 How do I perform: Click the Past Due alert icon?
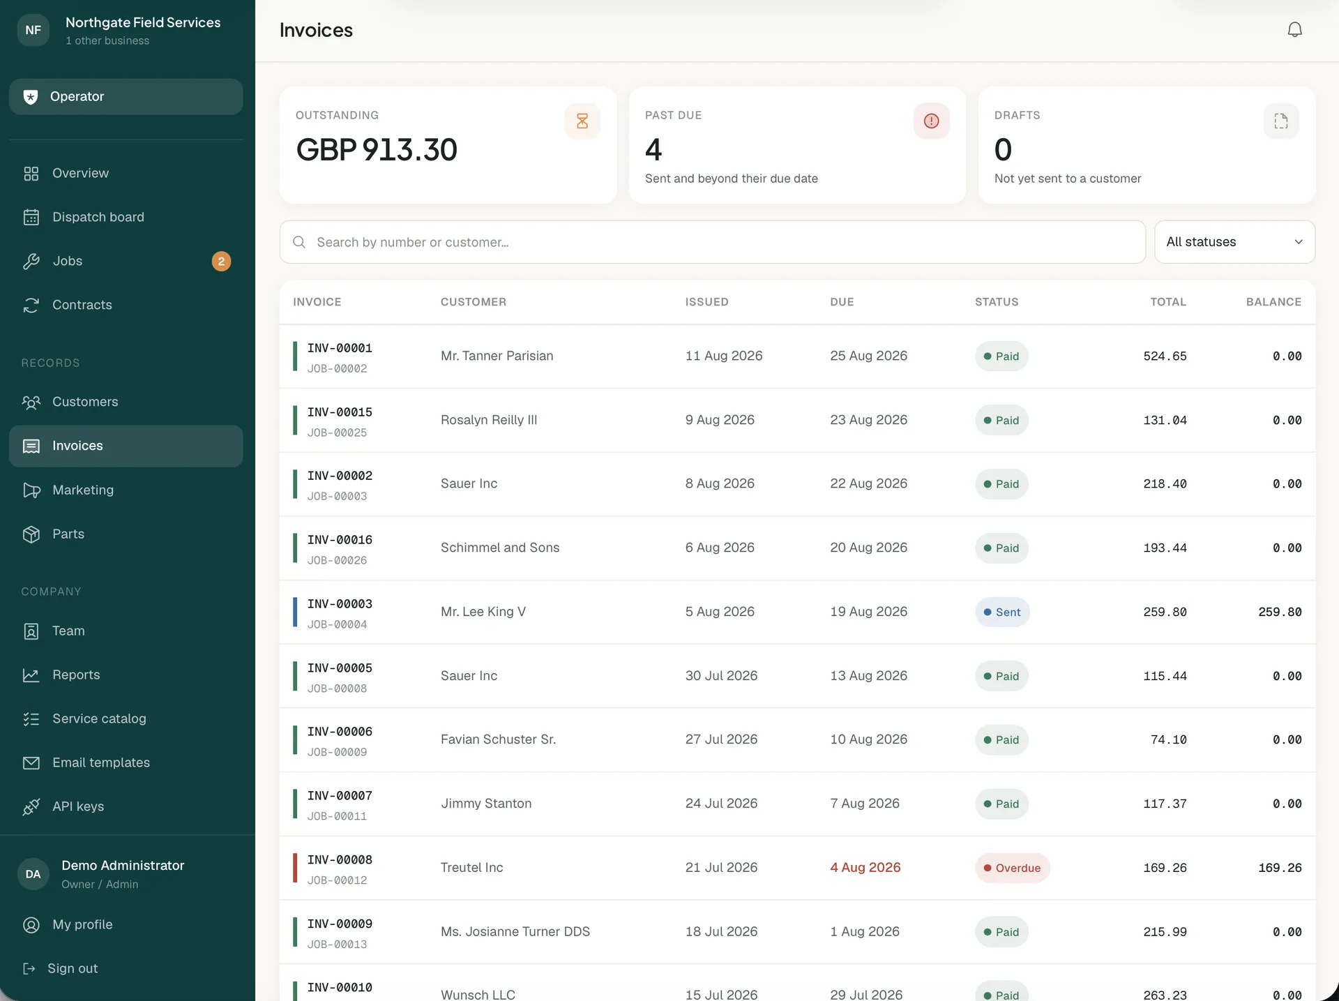coord(931,121)
